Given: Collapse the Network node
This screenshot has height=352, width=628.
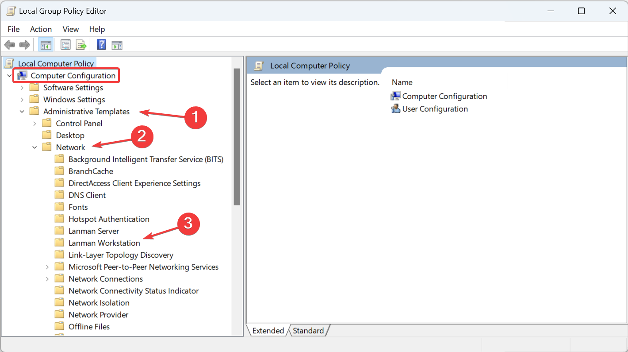Looking at the screenshot, I should (x=34, y=147).
